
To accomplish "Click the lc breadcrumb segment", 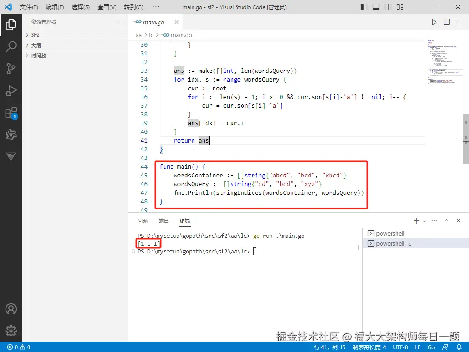I will point(151,35).
